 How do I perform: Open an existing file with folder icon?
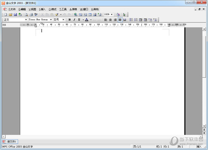pos(11,15)
